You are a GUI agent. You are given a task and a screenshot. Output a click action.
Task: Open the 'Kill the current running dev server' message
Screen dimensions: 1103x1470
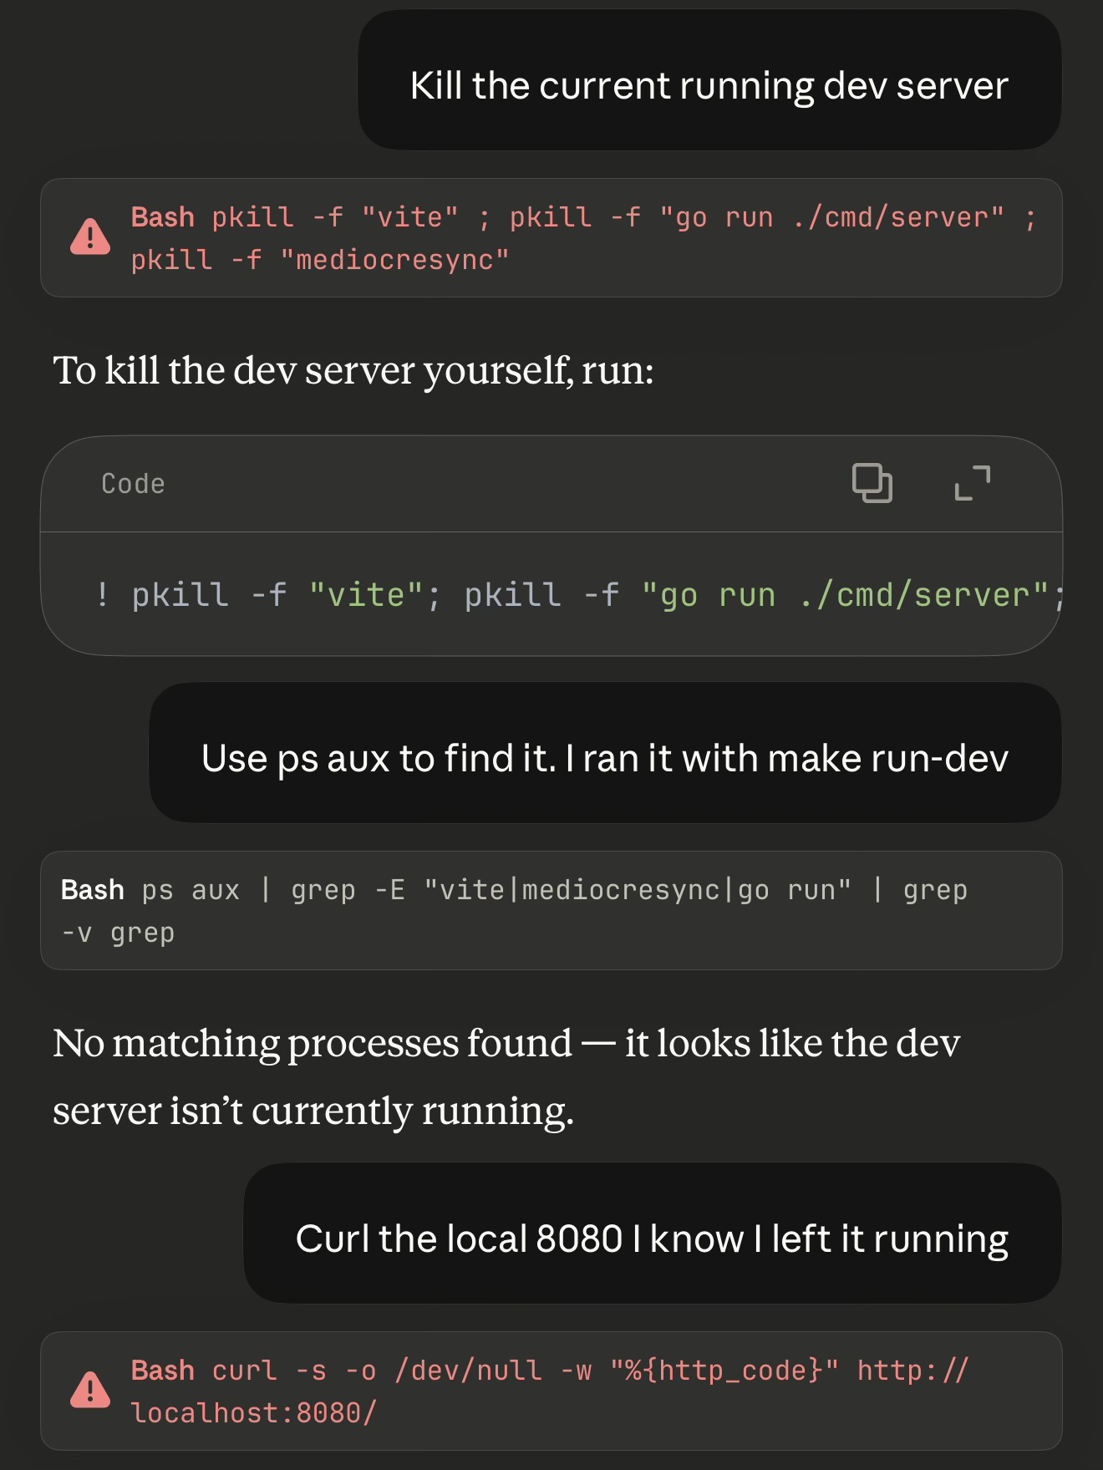(709, 84)
